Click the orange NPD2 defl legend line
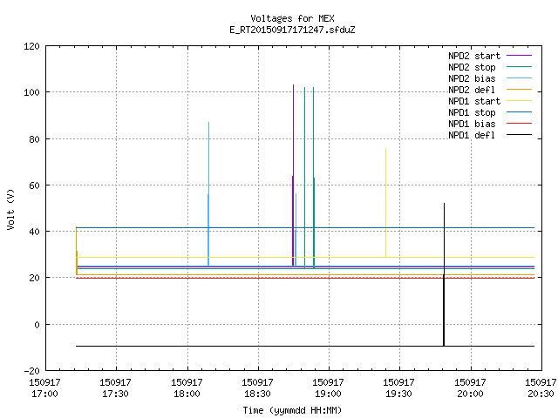558x418 pixels. (519, 90)
